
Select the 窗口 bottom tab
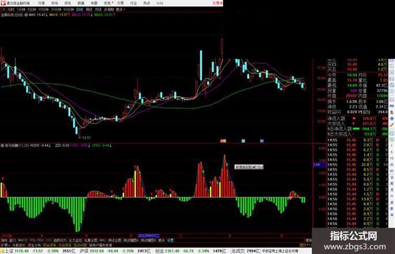tap(13, 240)
